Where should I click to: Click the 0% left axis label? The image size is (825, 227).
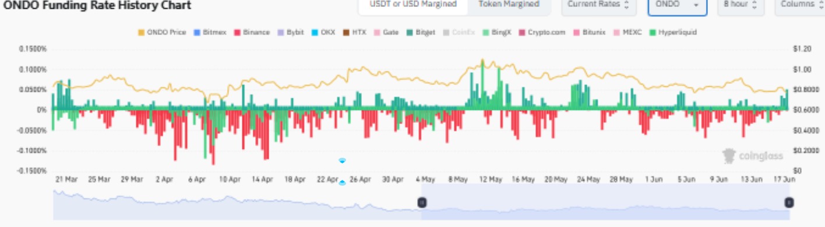[x=41, y=110]
